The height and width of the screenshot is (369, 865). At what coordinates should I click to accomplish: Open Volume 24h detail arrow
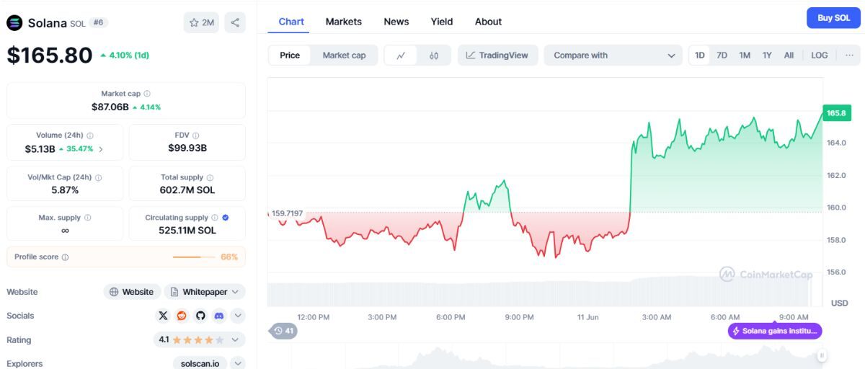coord(100,149)
